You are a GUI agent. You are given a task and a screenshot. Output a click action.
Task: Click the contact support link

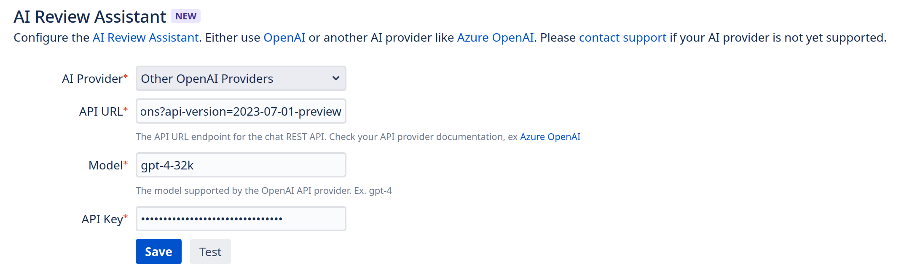point(622,38)
